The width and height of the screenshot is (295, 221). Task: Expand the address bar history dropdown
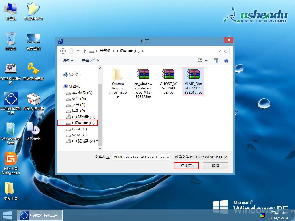coord(219,51)
